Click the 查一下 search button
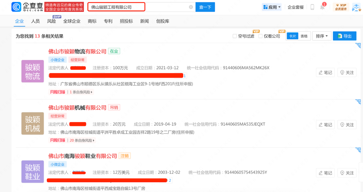Image resolution: width=363 pixels, height=192 pixels. coord(205,7)
